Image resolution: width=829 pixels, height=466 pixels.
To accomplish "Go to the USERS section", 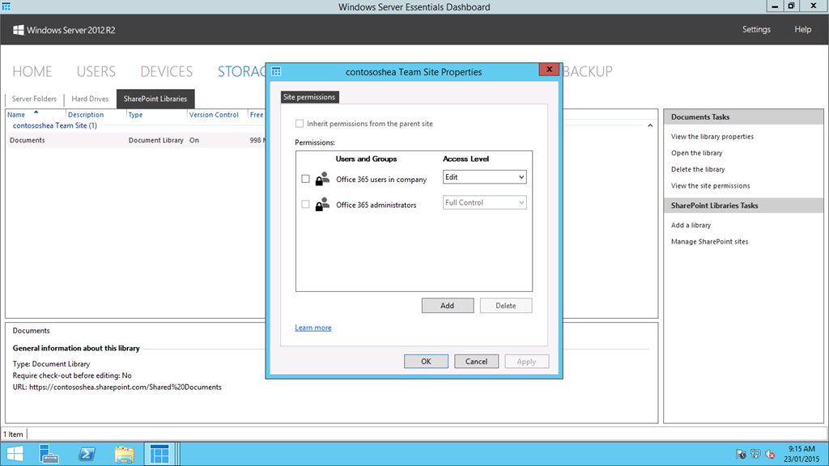I will (96, 71).
